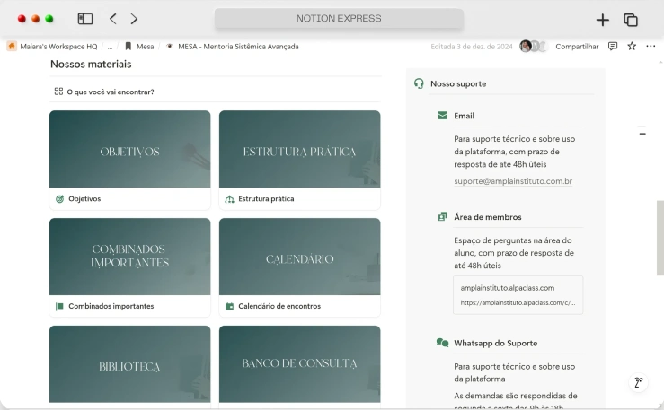Open the BIBLIOTECA cover card
This screenshot has height=410, width=664.
coord(129,363)
